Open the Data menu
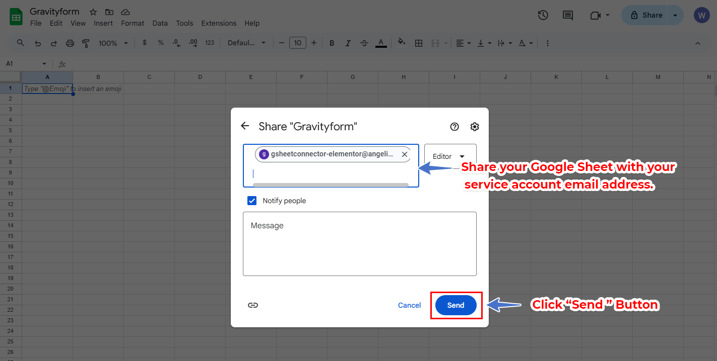This screenshot has height=361, width=717. tap(160, 23)
